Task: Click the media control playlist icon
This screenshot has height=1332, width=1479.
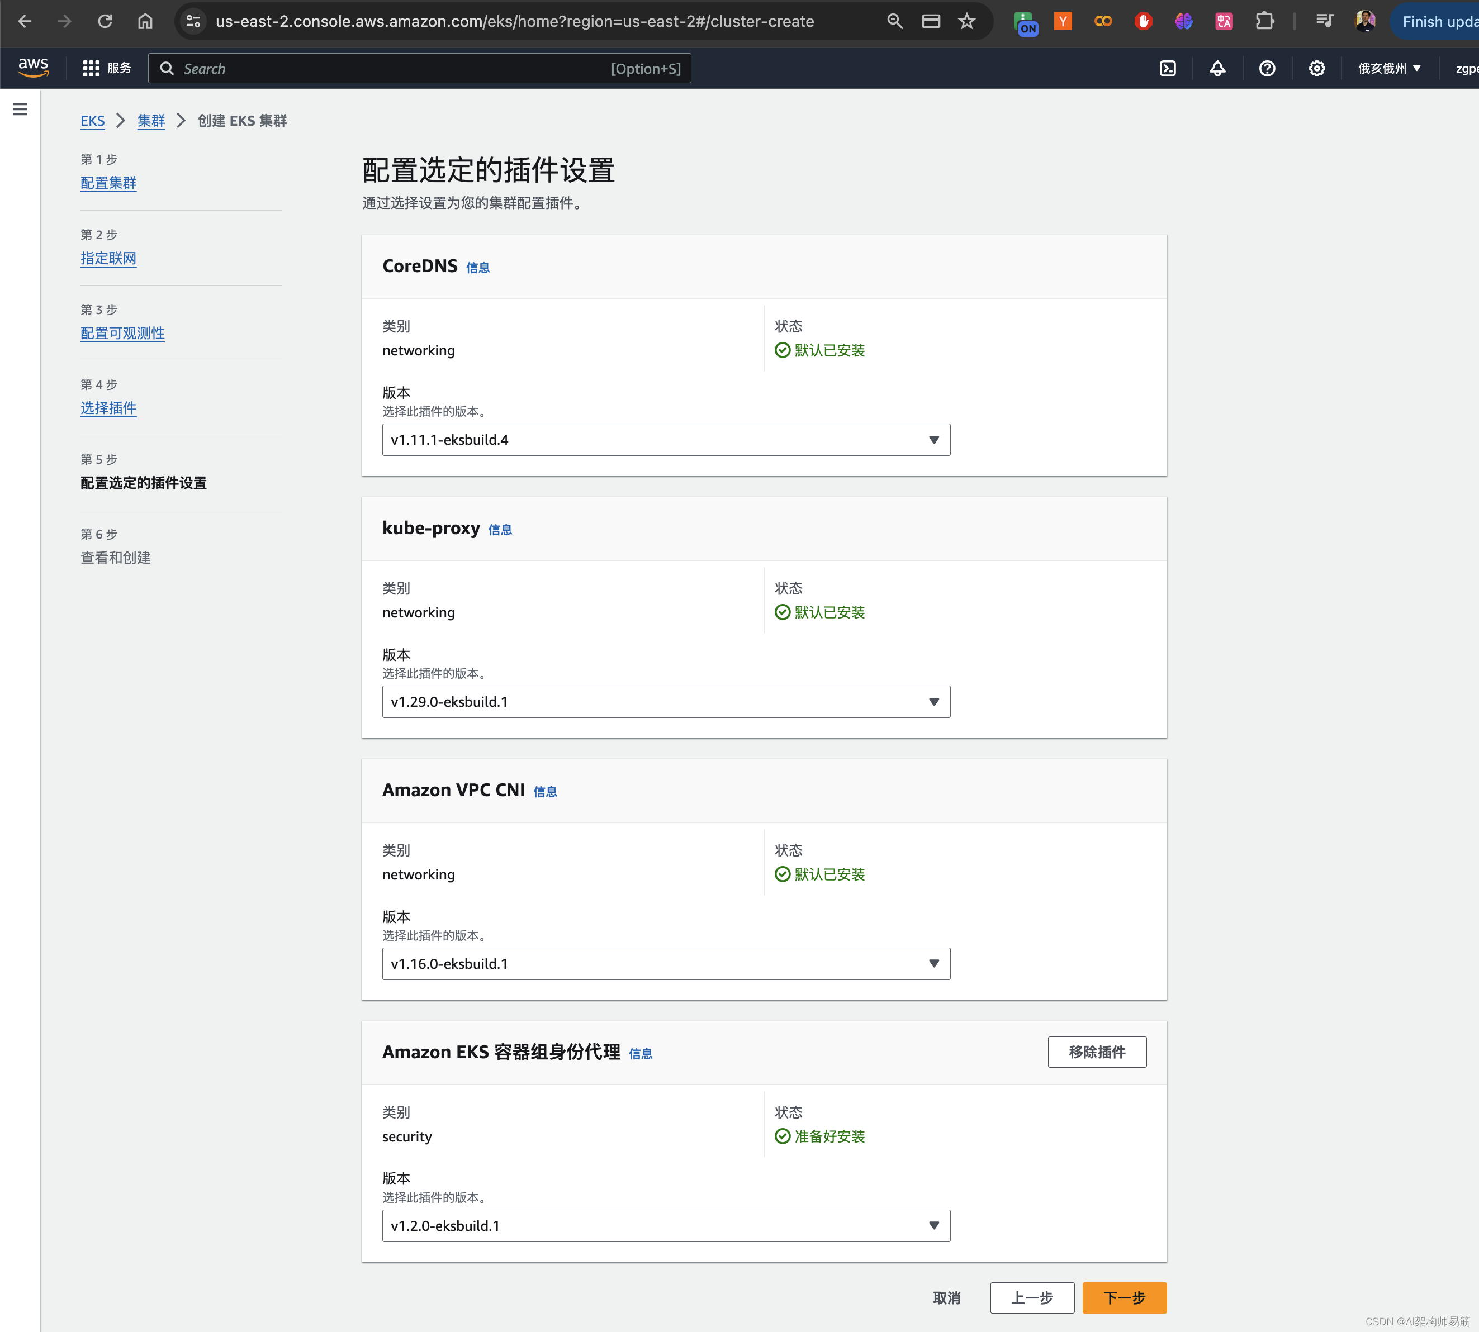Action: (1324, 21)
